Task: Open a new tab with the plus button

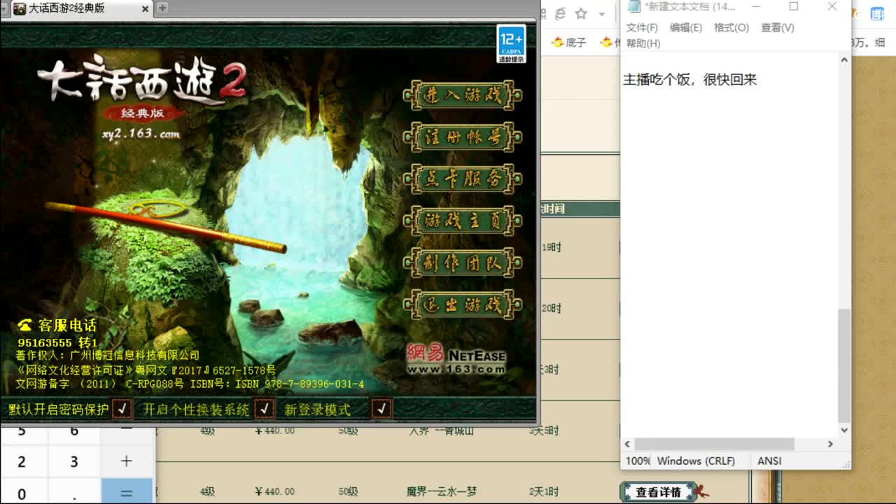Action: [x=162, y=8]
